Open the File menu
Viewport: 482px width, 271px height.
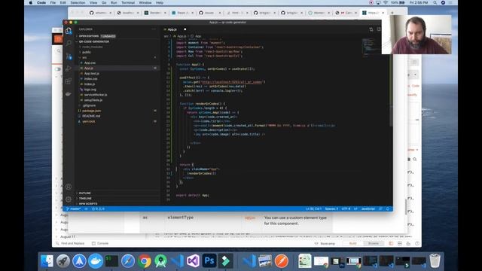(x=53, y=3)
